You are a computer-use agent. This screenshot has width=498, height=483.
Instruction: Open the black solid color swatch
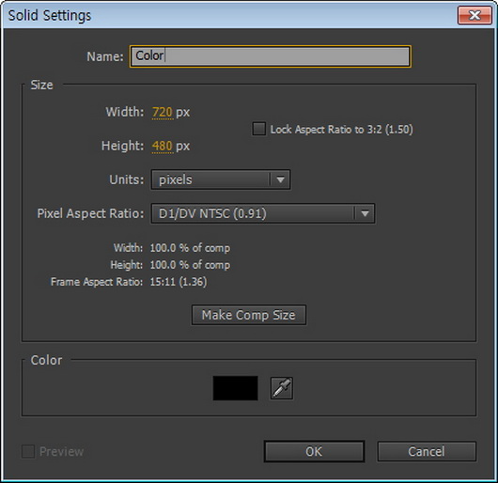[235, 388]
